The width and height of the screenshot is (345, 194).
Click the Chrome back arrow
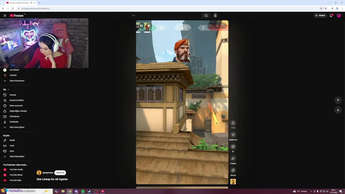[x=3, y=8]
